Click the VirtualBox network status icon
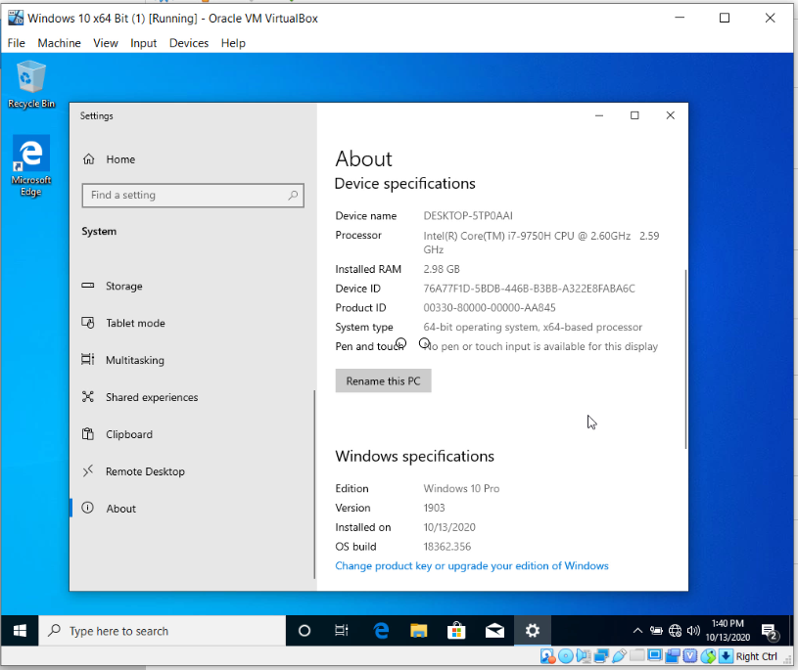798x670 pixels. tap(601, 656)
